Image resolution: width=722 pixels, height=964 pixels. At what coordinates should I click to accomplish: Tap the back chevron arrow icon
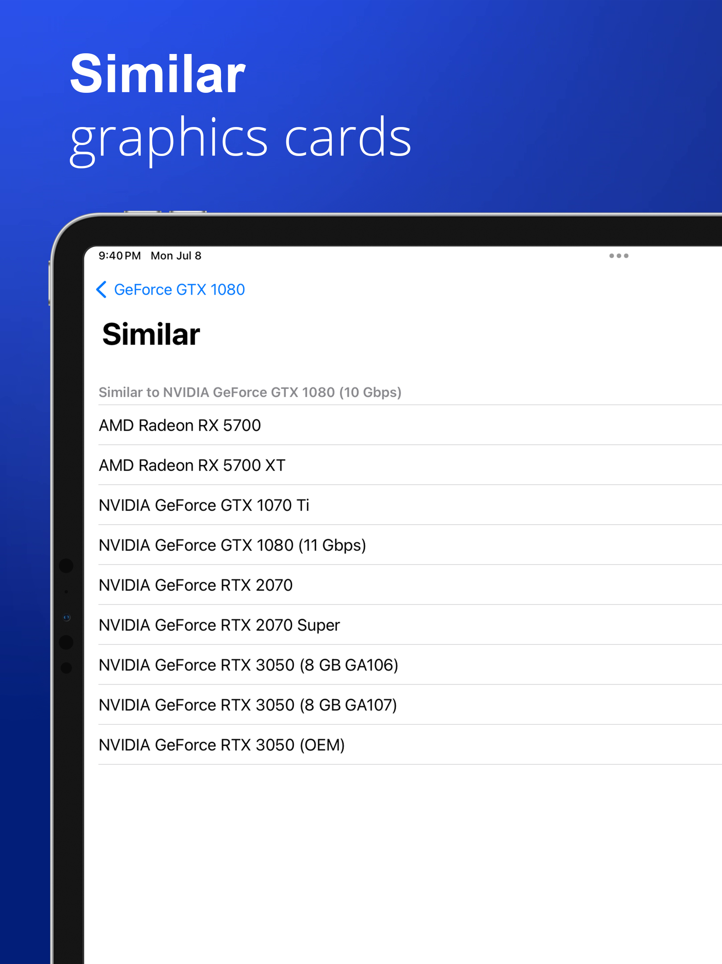click(x=102, y=289)
